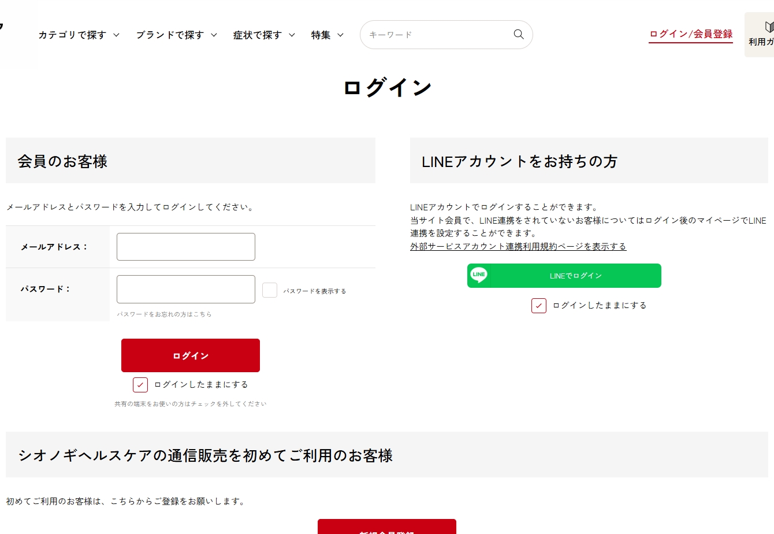The height and width of the screenshot is (534, 774).
Task: Enable パスワードを表示する checkbox
Action: click(x=269, y=290)
